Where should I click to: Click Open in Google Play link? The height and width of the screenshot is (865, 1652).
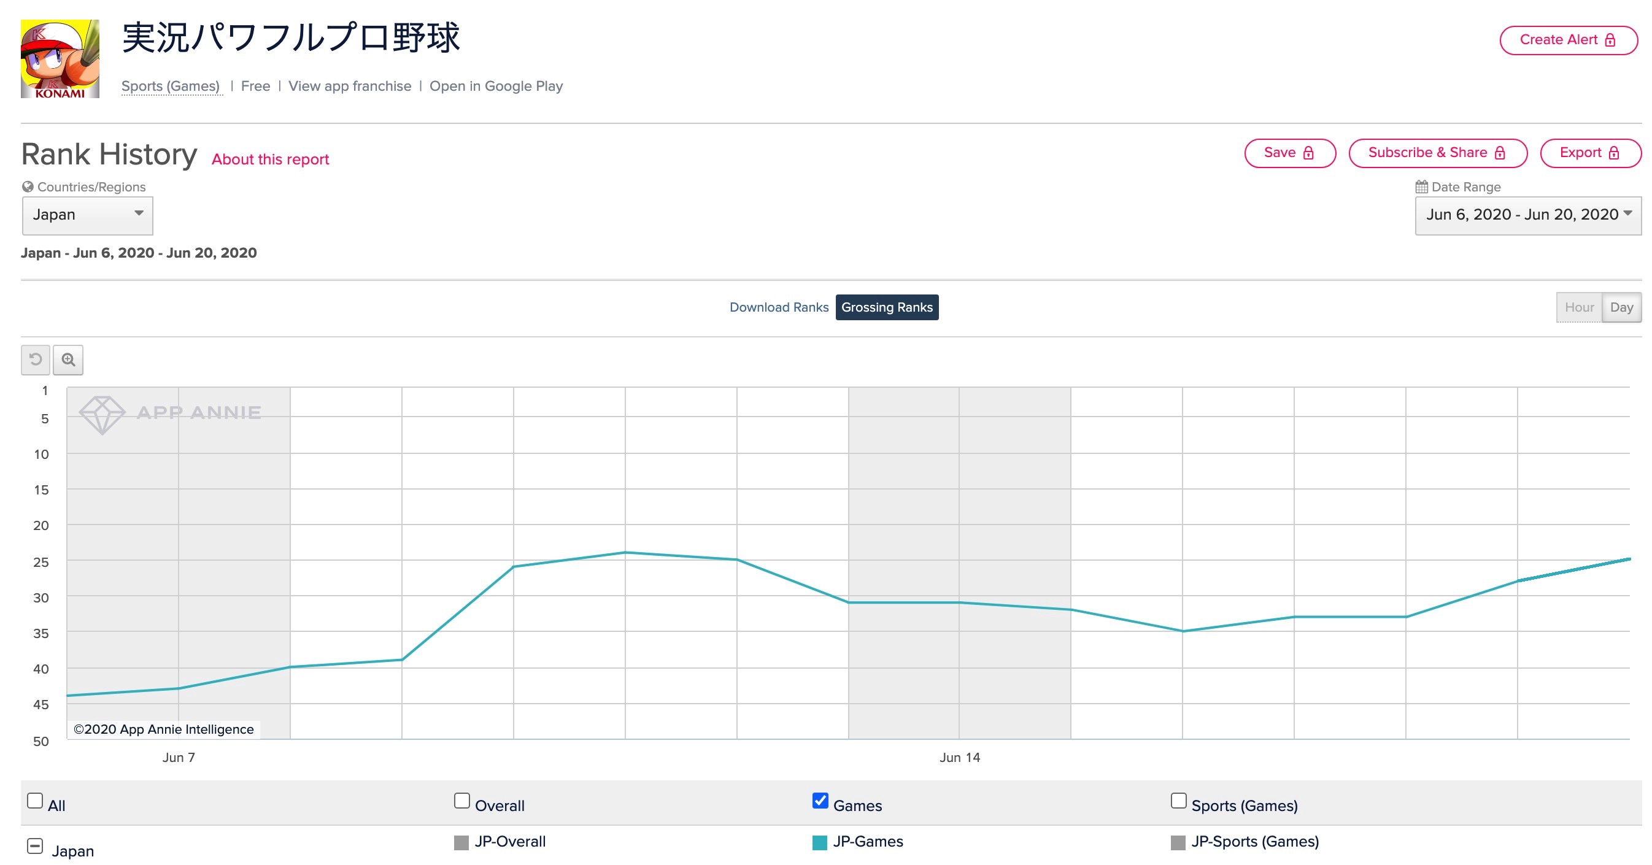click(x=496, y=87)
